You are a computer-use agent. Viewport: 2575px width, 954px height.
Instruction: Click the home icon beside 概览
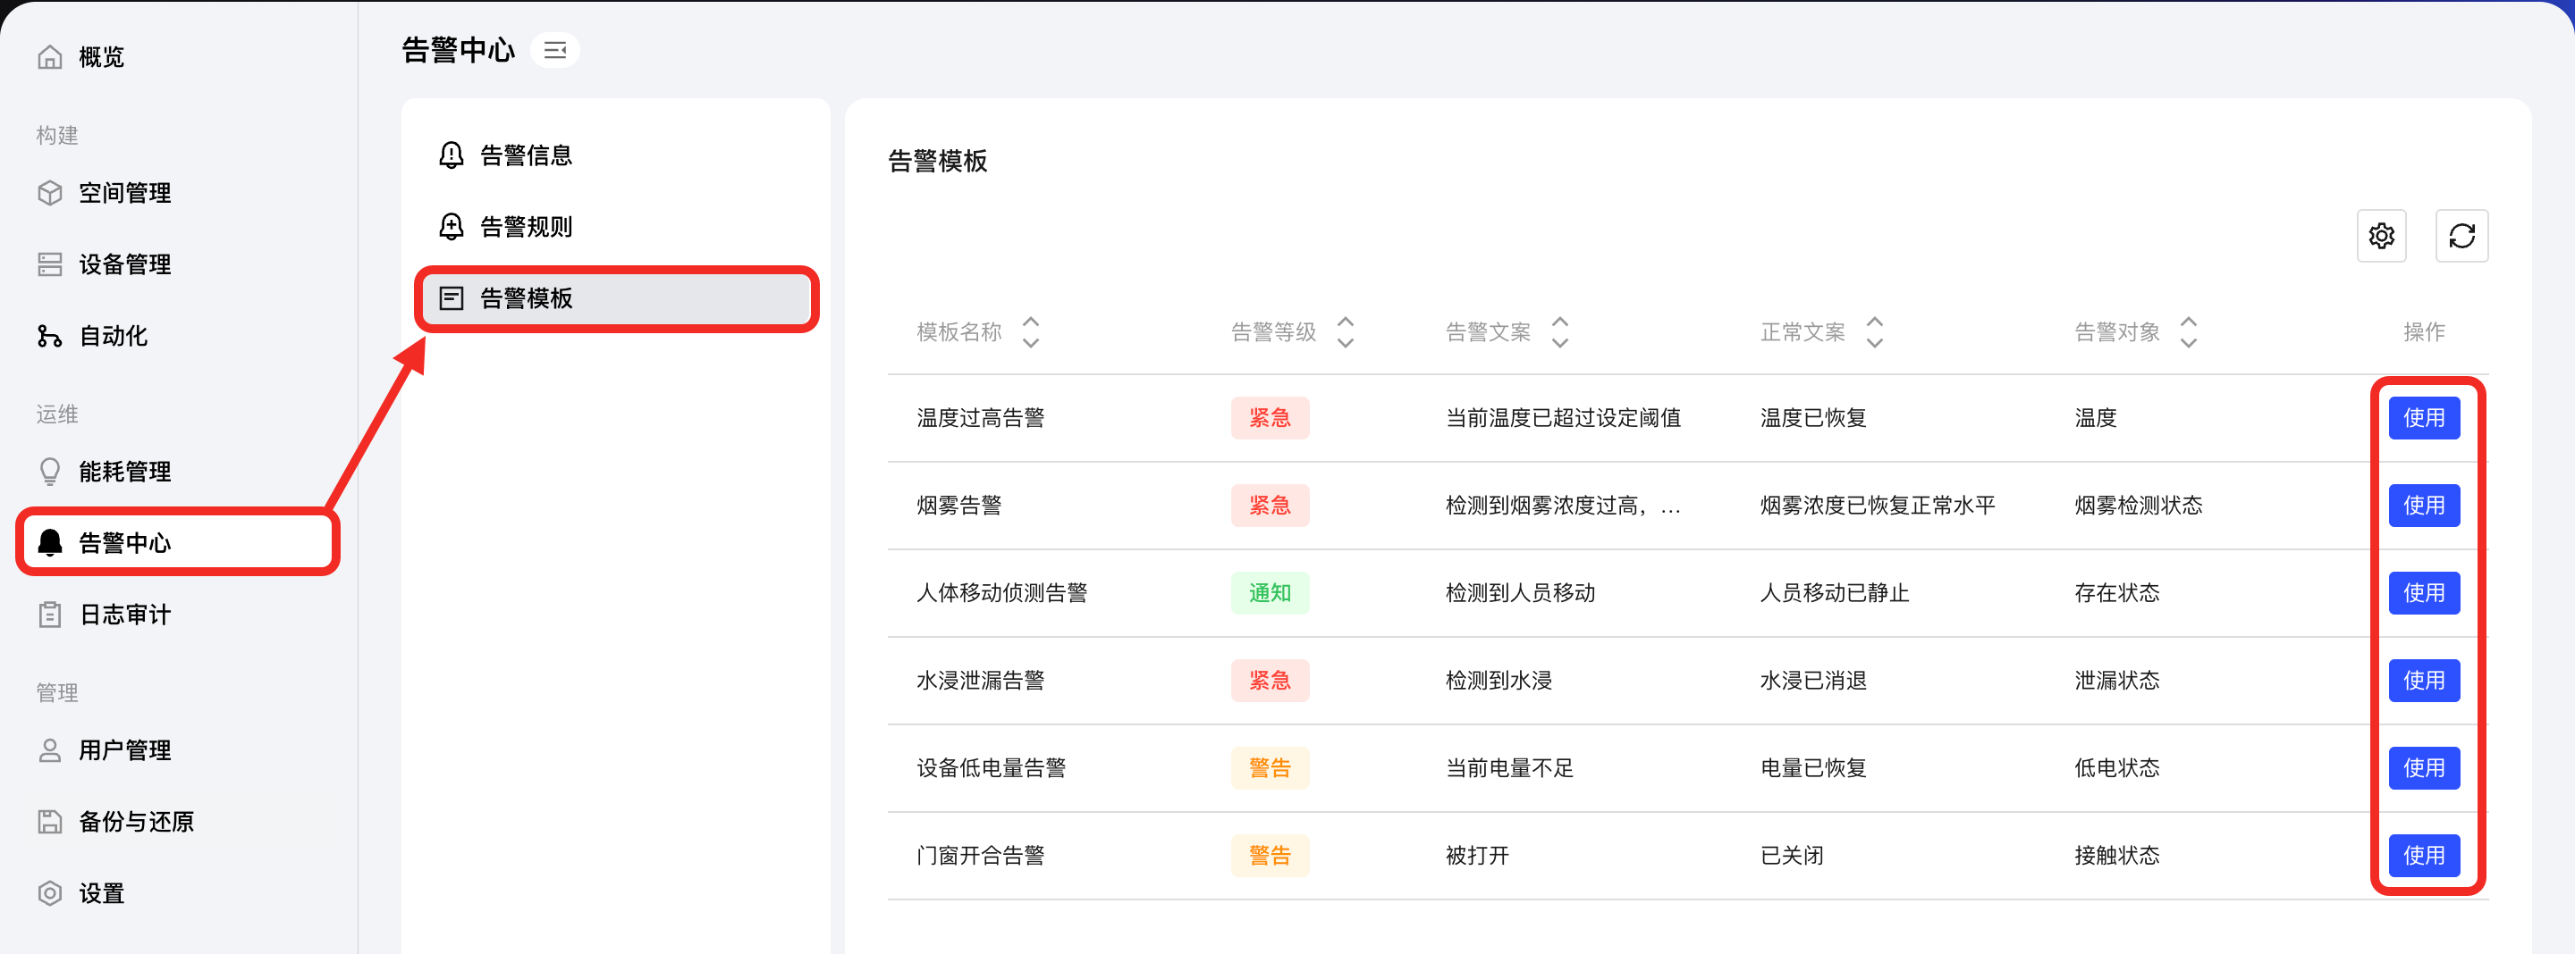(50, 57)
